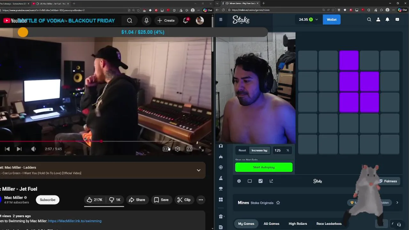Subscribe to Mac Miller channel
The height and width of the screenshot is (230, 409).
pos(48,200)
